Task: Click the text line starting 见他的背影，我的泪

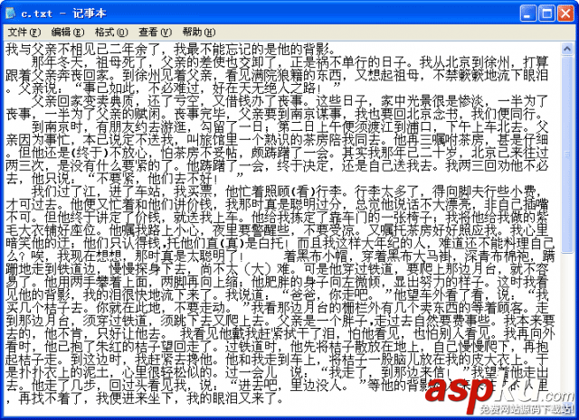Action: click(x=277, y=294)
